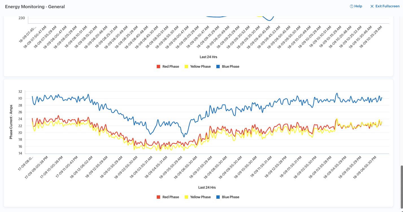403x212 pixels.
Task: Click the Energy Monitoring - General title
Action: click(x=35, y=6)
